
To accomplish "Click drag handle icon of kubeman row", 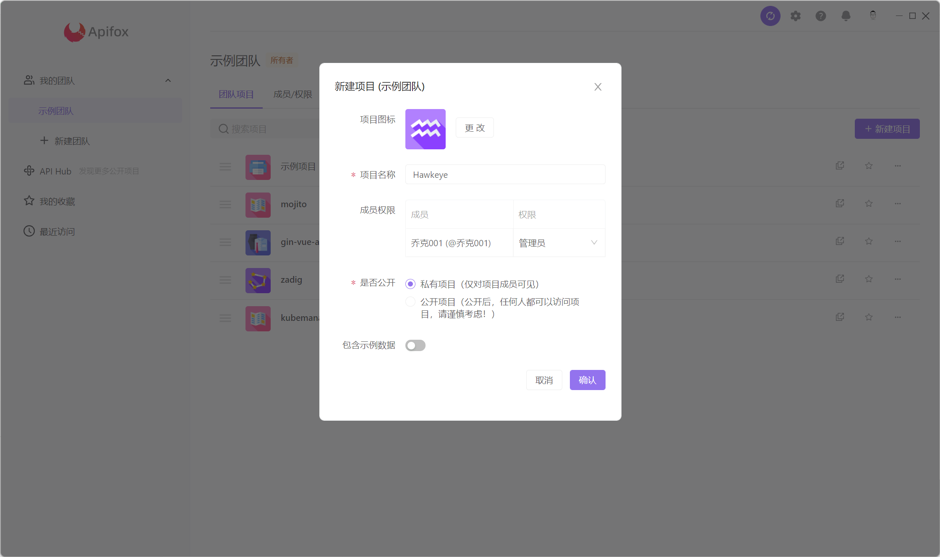I will 225,318.
